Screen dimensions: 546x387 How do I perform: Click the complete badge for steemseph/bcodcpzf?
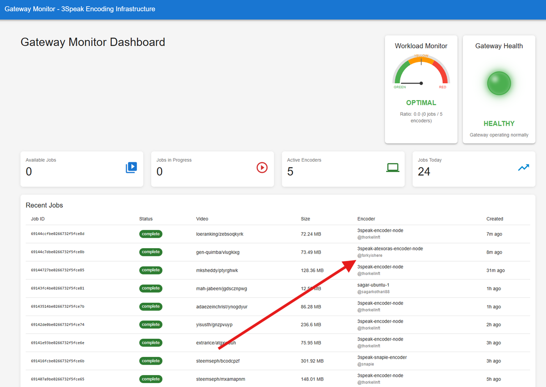point(151,361)
